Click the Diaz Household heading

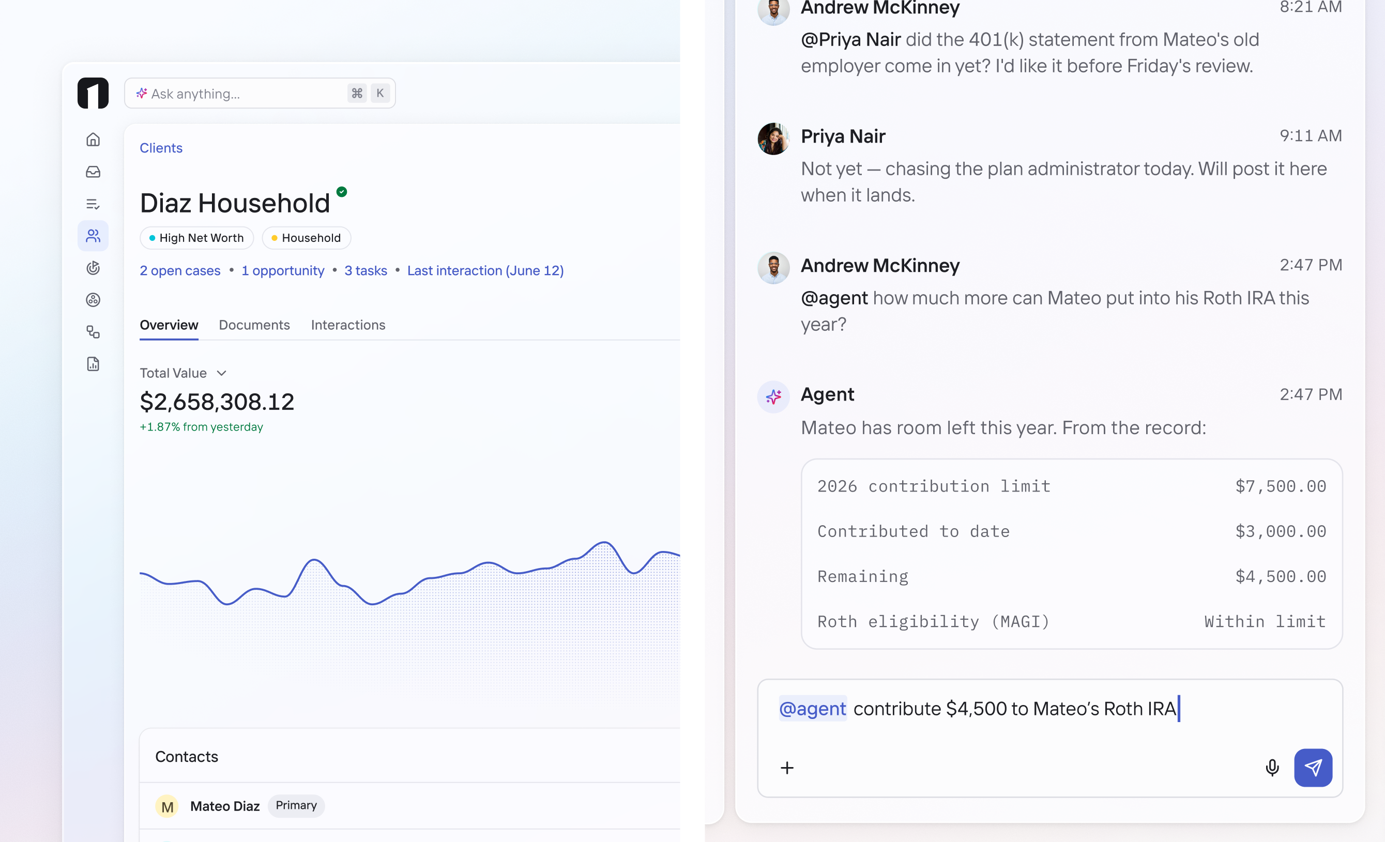tap(235, 203)
